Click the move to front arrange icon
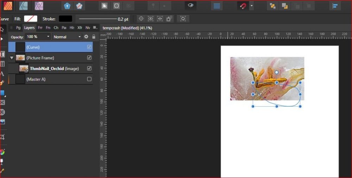 [273, 6]
